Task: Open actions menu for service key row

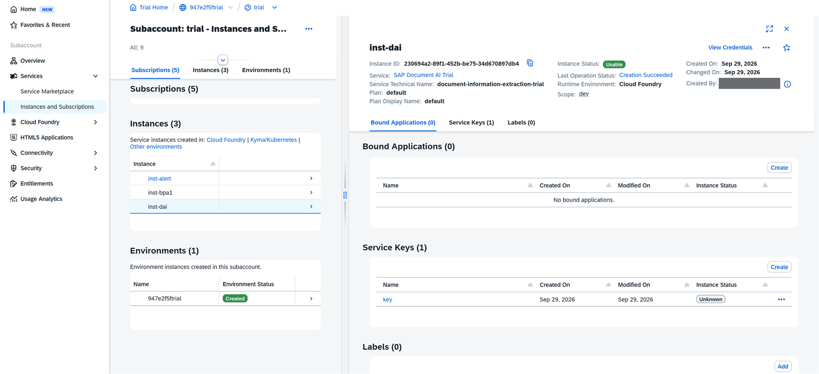Action: coord(781,299)
